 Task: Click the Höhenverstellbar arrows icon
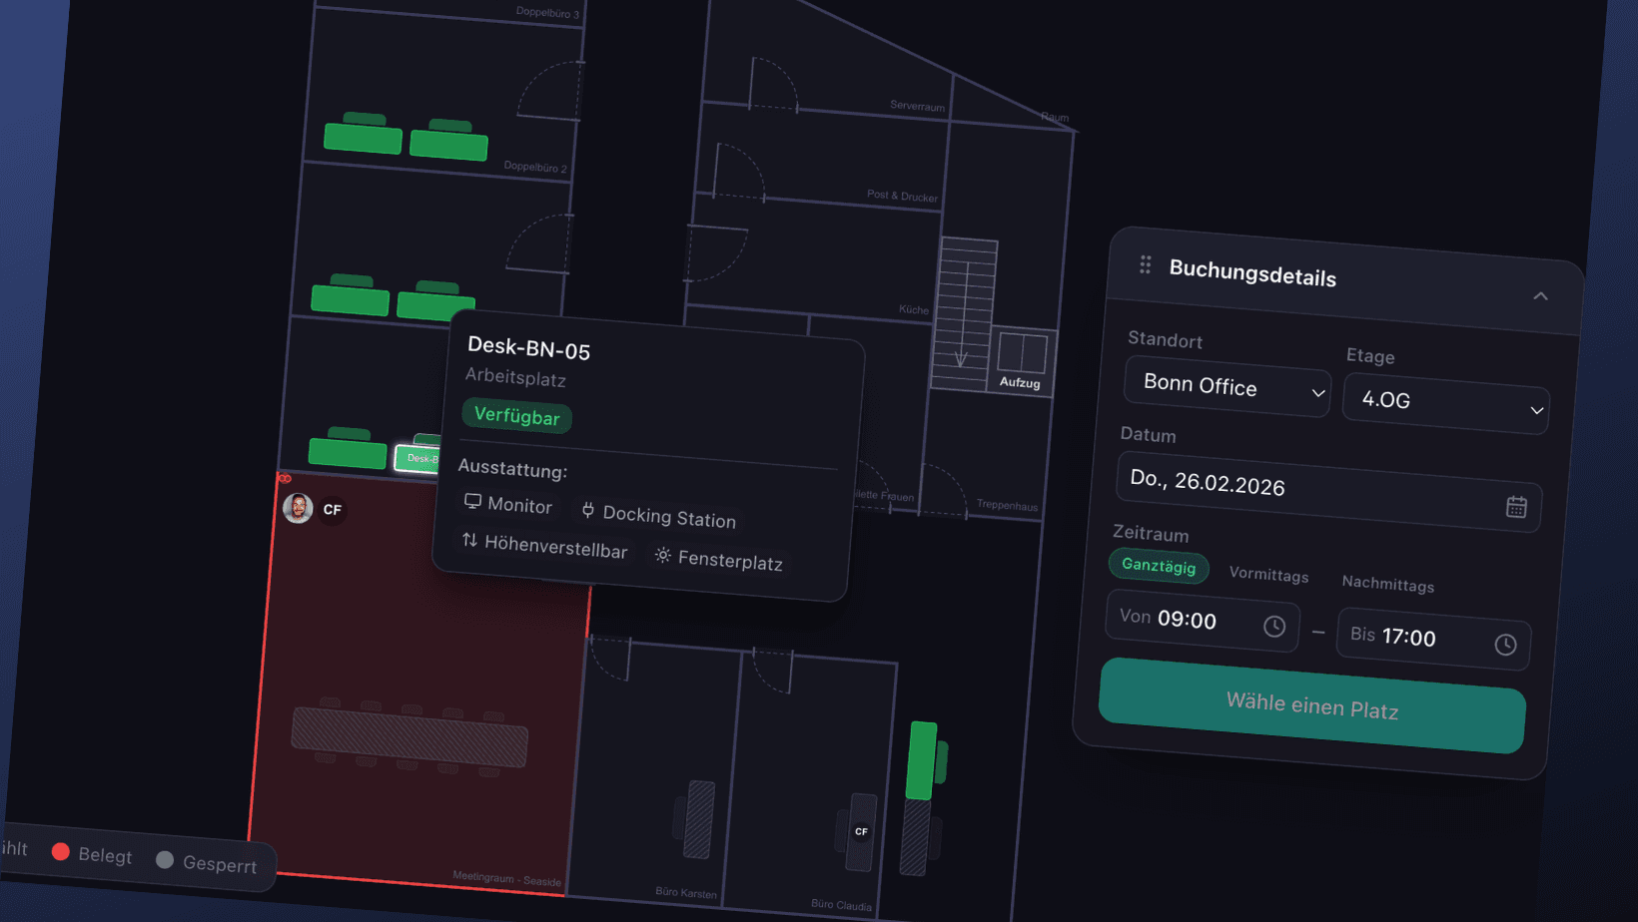(x=469, y=540)
